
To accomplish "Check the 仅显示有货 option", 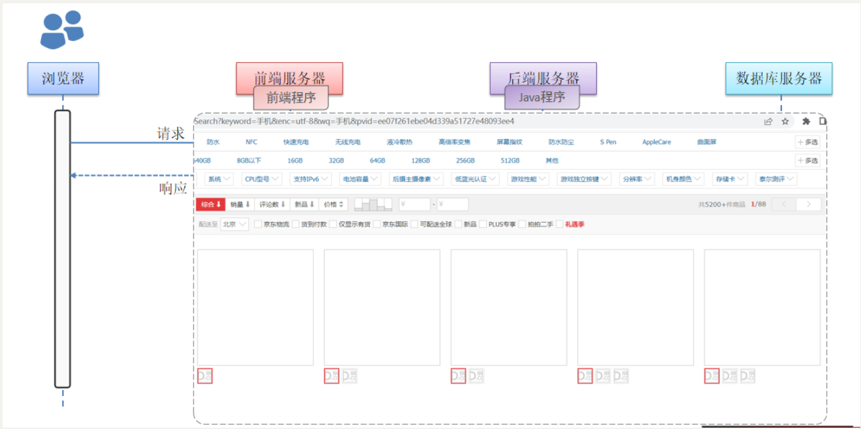I will [334, 224].
